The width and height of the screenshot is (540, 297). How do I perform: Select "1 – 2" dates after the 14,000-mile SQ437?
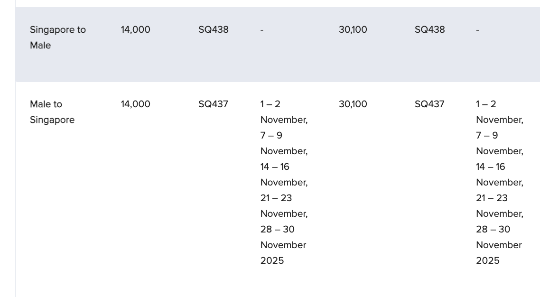click(x=270, y=104)
